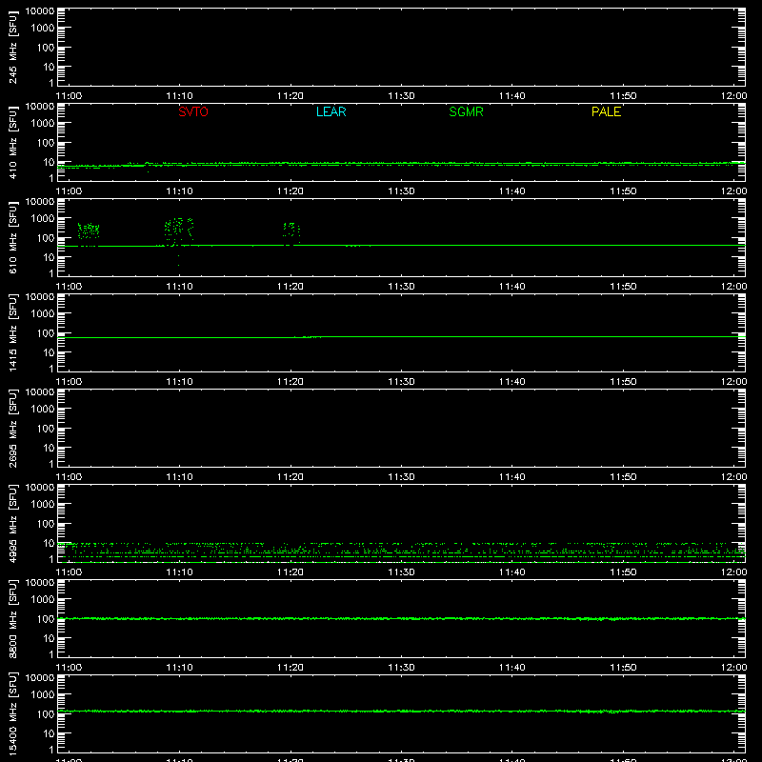Click the 11:10 time label below 245 MHz plot
Screen dimensions: 762x762
click(x=179, y=96)
